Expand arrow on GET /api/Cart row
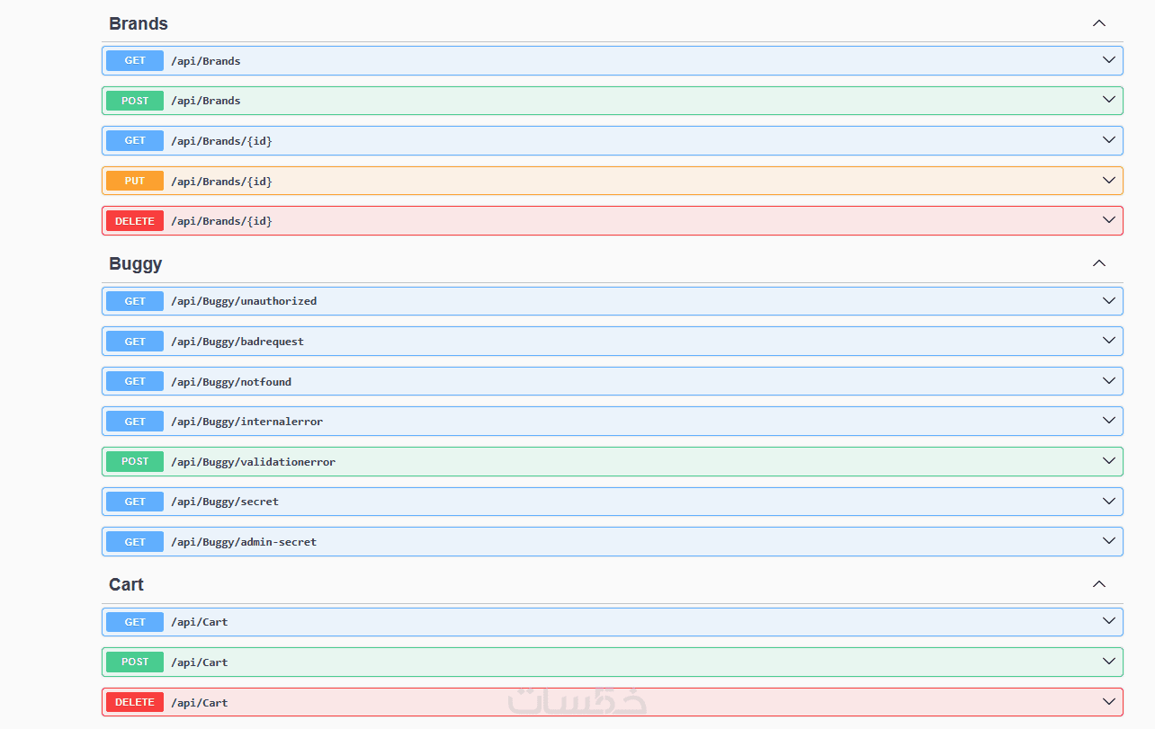Viewport: 1155px width, 729px height. (1109, 621)
